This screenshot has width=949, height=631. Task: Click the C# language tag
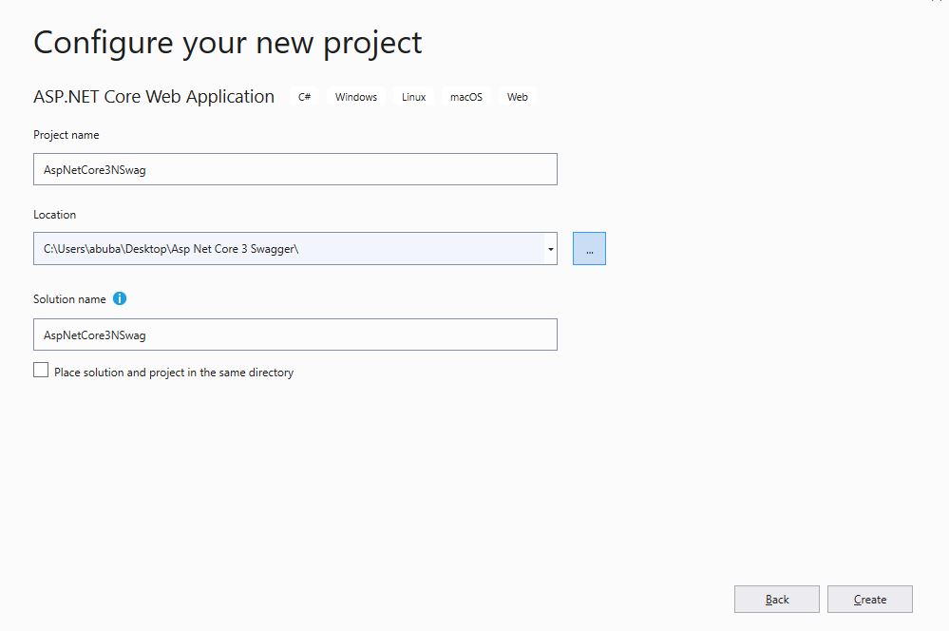coord(304,97)
